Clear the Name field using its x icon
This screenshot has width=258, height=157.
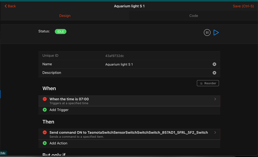(x=214, y=64)
